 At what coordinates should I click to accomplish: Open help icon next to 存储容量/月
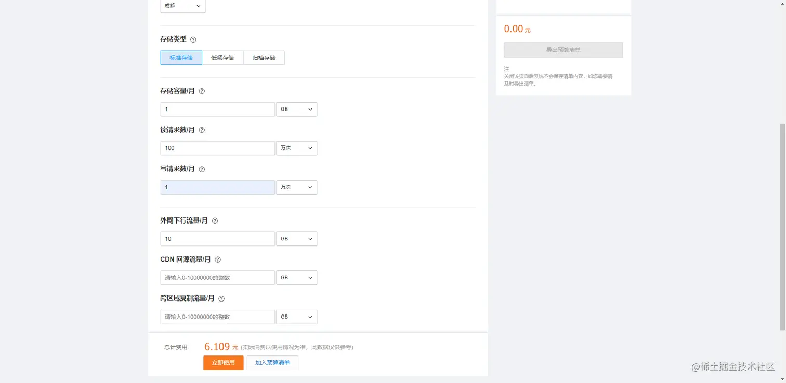[x=202, y=91]
